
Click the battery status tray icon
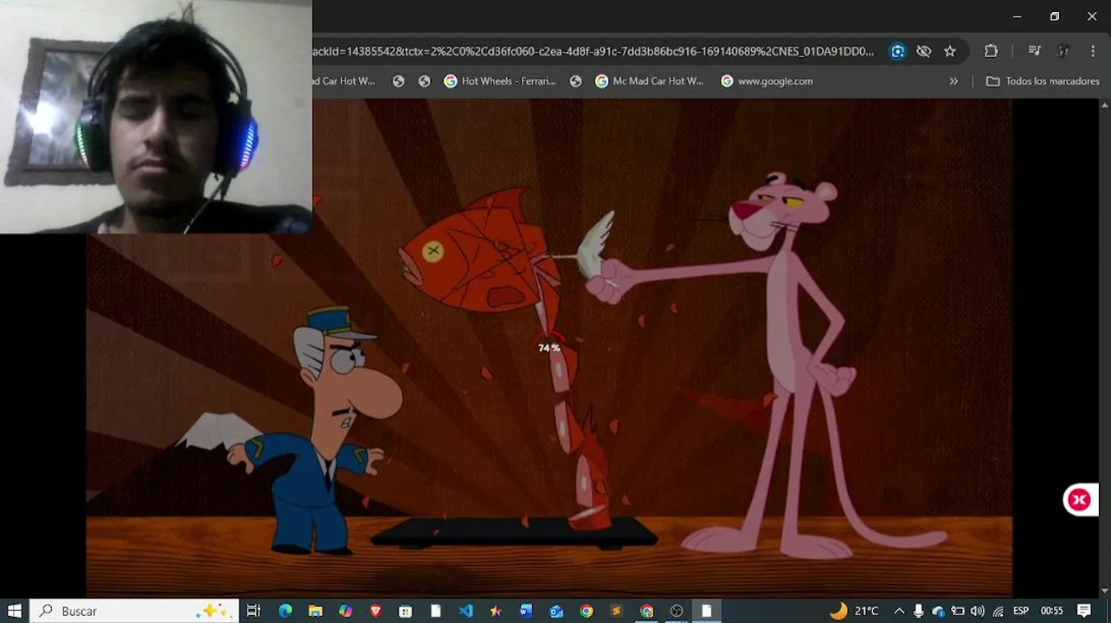pos(958,611)
